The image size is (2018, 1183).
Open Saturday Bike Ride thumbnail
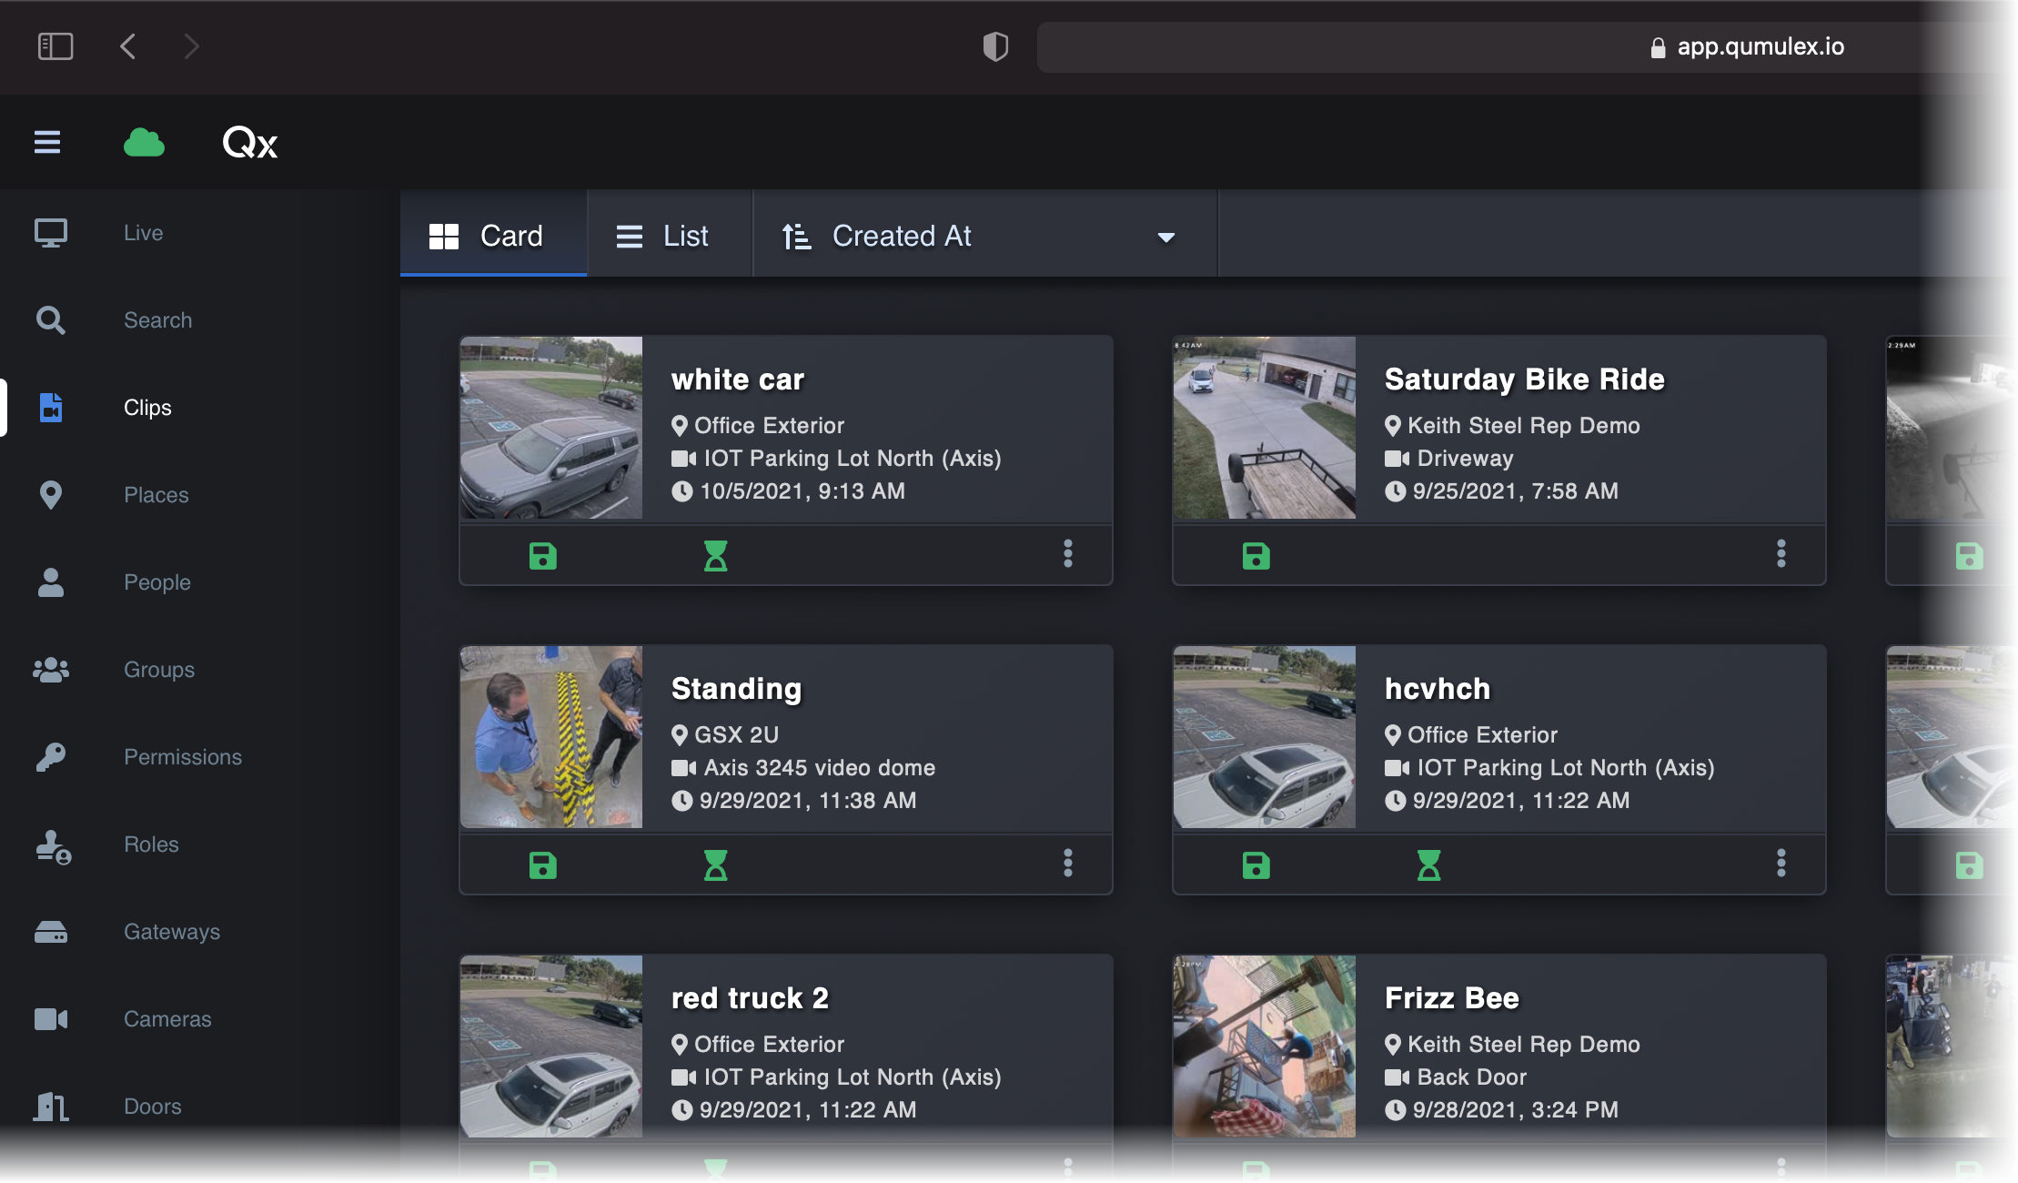1265,428
